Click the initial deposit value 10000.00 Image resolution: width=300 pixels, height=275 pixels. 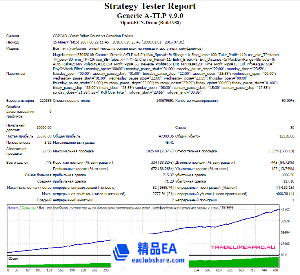tap(44, 128)
